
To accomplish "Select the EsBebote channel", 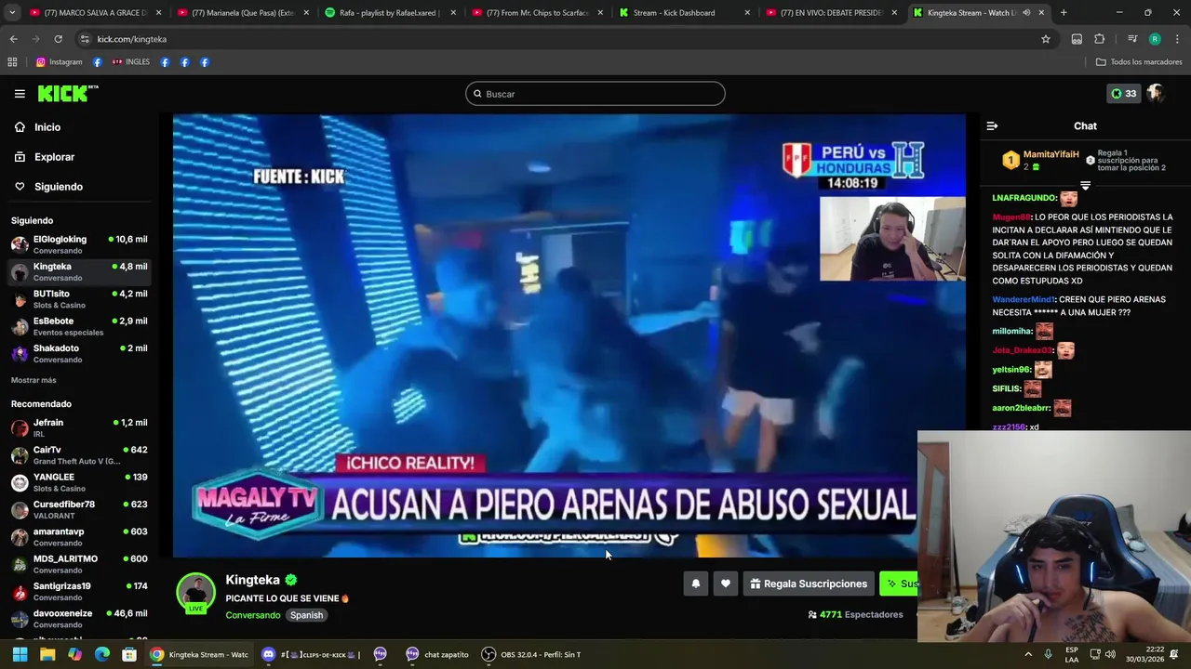I will pyautogui.click(x=79, y=326).
